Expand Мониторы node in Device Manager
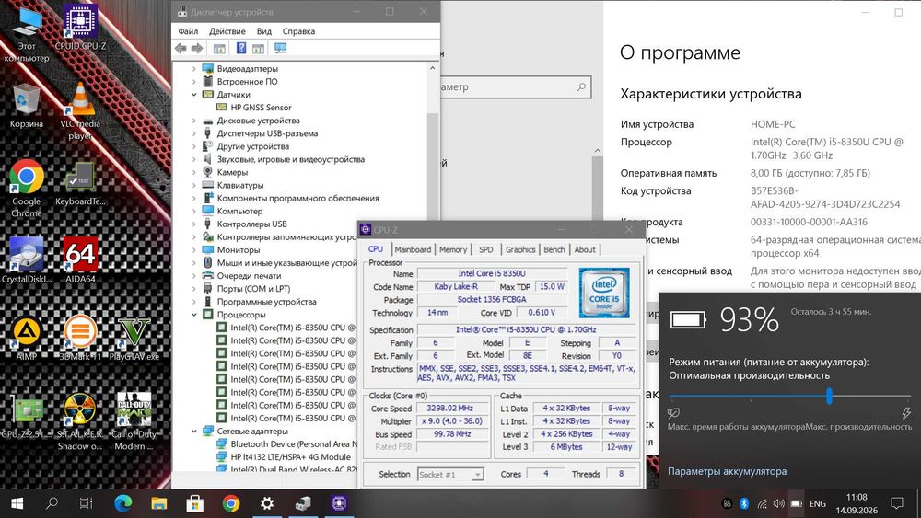This screenshot has height=518, width=921. pyautogui.click(x=193, y=250)
